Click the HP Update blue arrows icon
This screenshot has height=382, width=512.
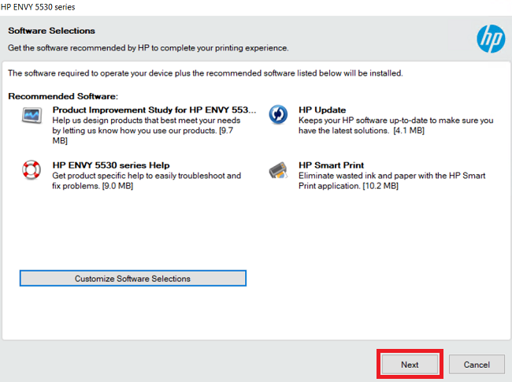click(278, 114)
